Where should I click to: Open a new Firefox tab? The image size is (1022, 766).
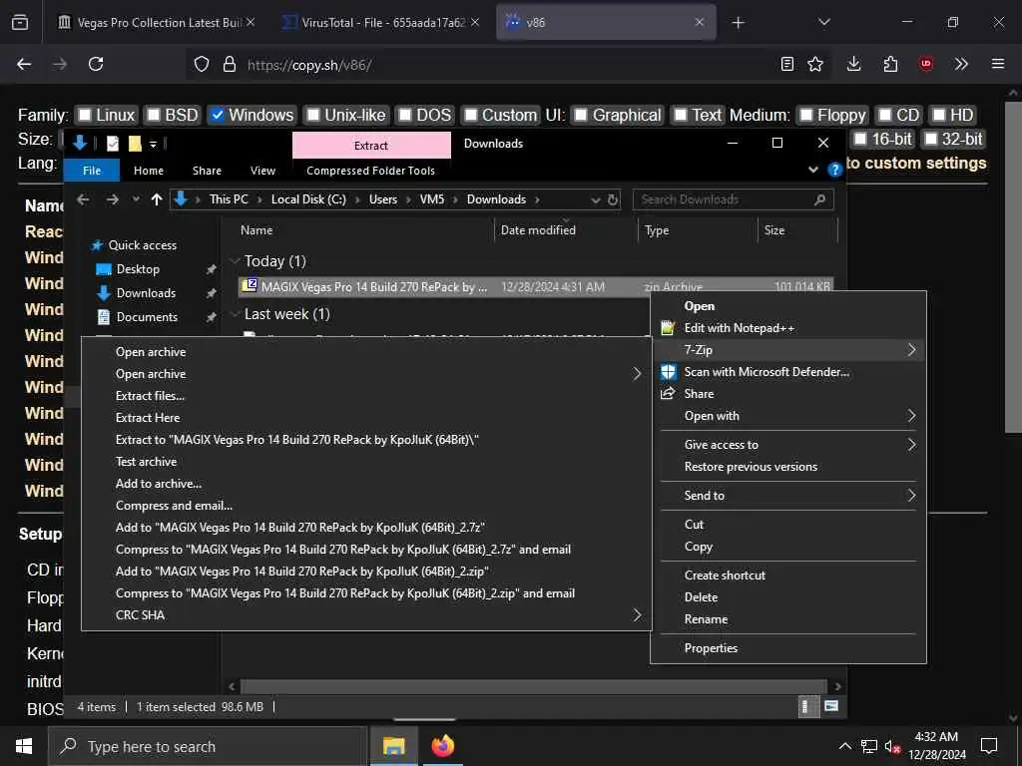tap(738, 23)
